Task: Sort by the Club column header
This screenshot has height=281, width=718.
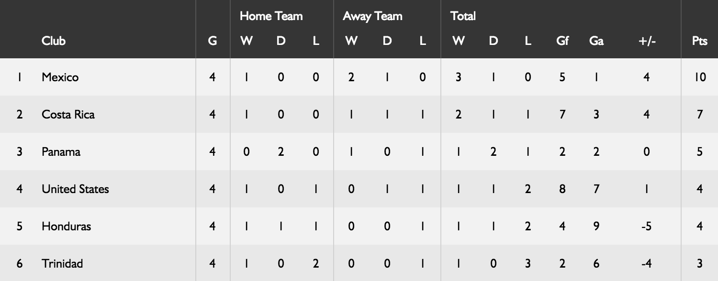Action: 53,41
